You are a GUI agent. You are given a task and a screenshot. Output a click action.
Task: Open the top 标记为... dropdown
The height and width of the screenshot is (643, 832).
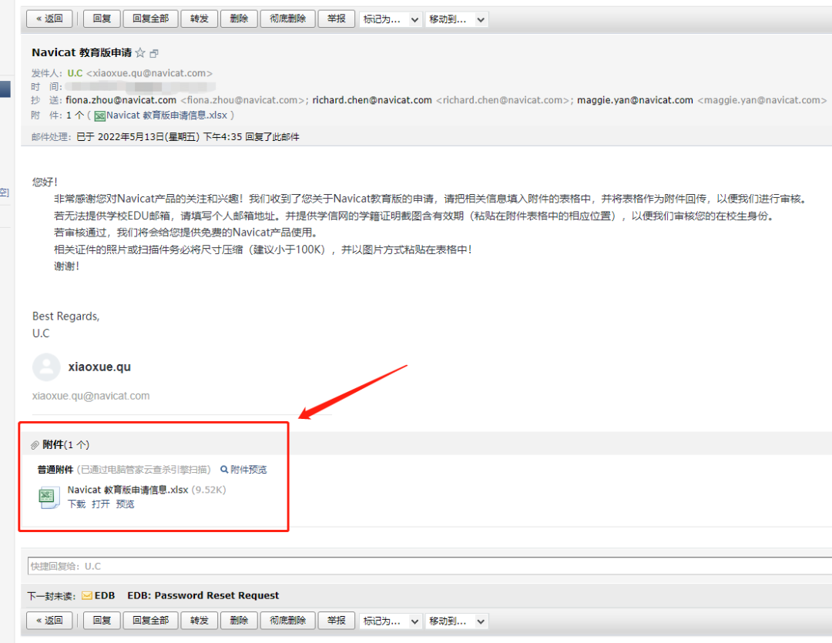391,19
